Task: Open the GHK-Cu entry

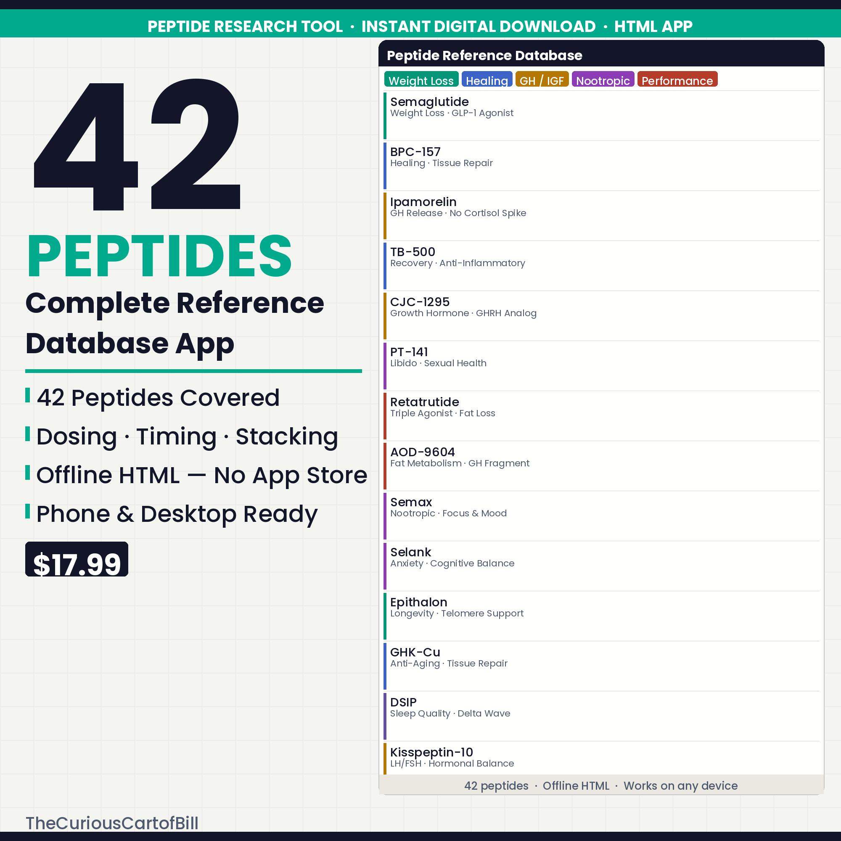Action: [601, 666]
